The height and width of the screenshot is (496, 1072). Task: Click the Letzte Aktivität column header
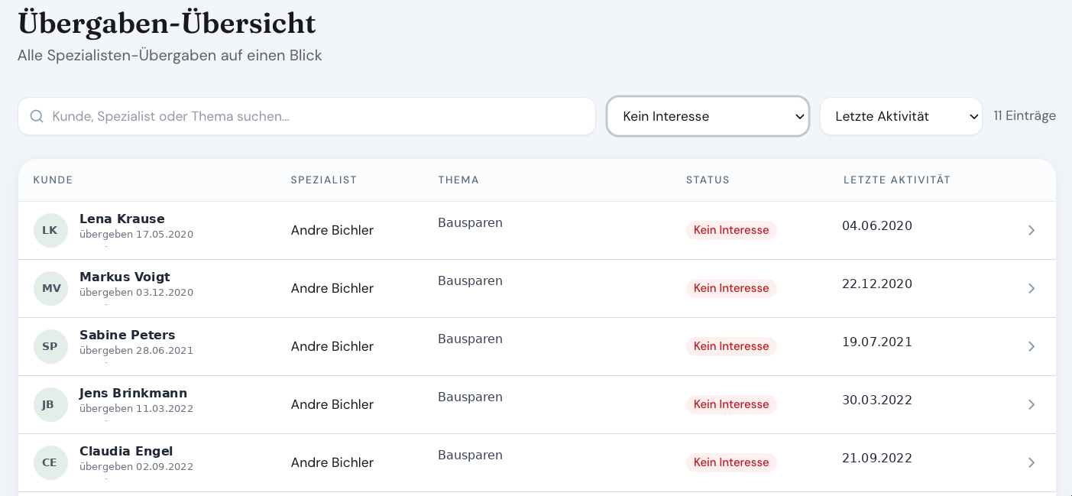[897, 180]
